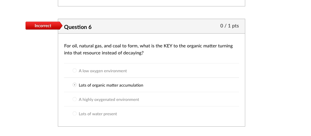Screen dimensions: 311x136
Task: Choose the 'A highly oxygenated environment' radio button
Action: (x=75, y=99)
